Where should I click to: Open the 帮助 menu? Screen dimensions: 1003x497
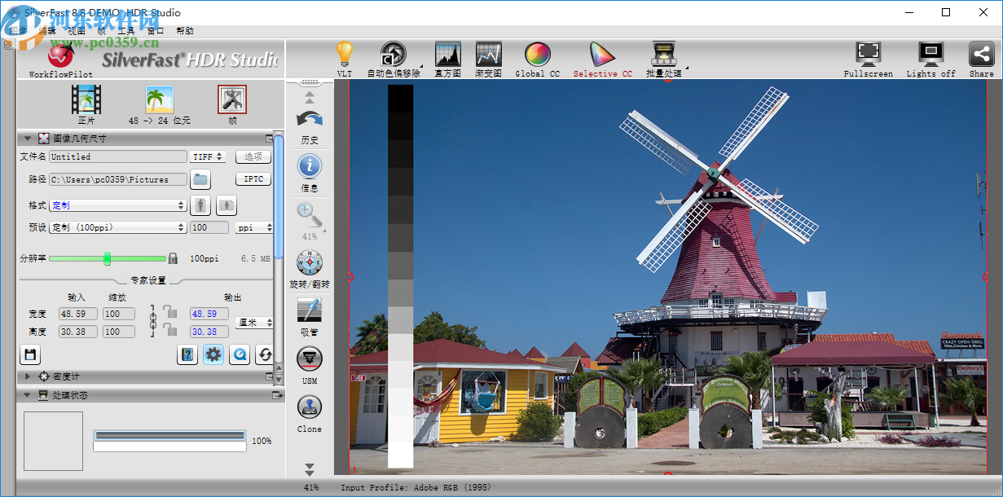click(183, 30)
